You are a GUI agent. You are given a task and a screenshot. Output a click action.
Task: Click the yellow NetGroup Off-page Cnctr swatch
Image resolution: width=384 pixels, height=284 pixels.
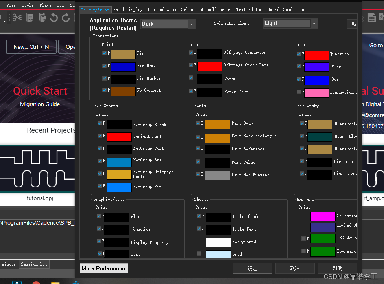click(119, 175)
